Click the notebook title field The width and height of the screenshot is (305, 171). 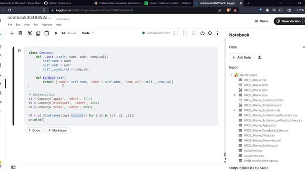(29, 18)
